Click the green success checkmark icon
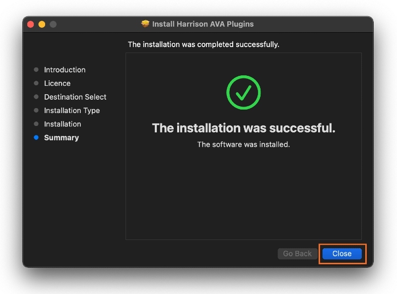397x294 pixels. point(244,92)
